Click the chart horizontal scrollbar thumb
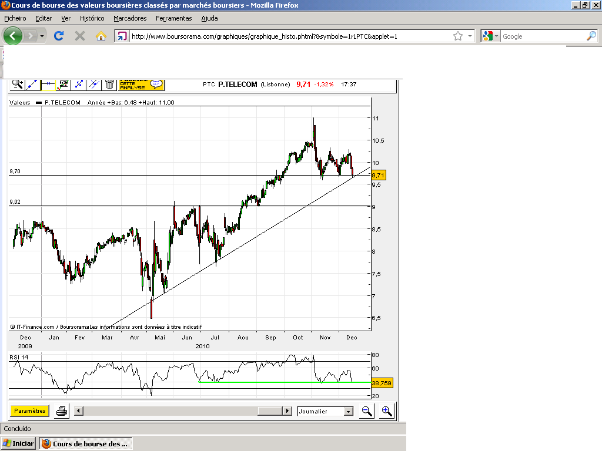602x451 pixels. point(270,411)
